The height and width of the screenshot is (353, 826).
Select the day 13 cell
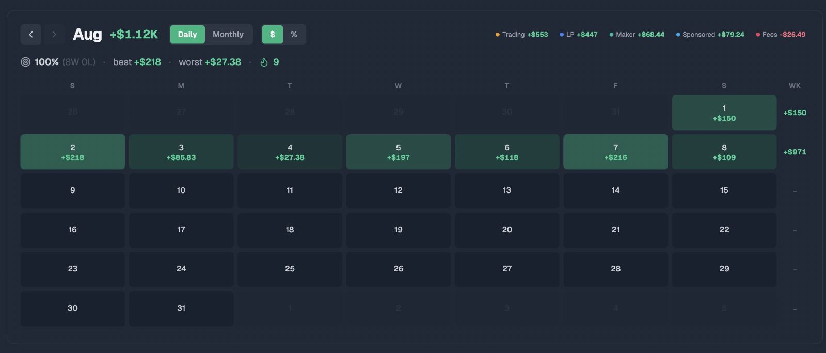click(507, 191)
